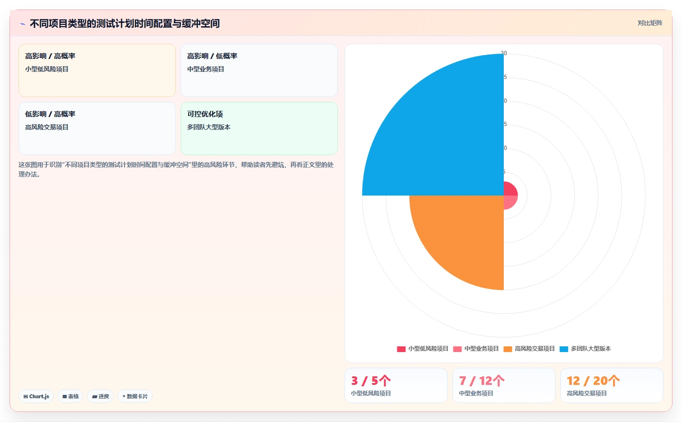Toggle 高风险交易项目 legend swatch
Image resolution: width=682 pixels, height=422 pixels.
coord(508,349)
